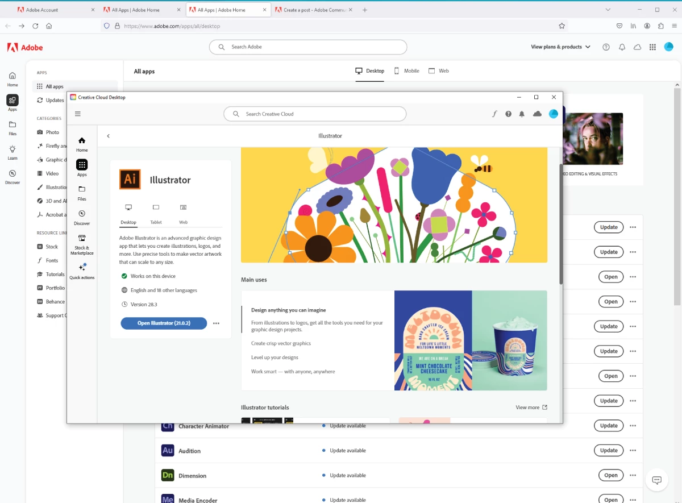The height and width of the screenshot is (503, 682).
Task: Go back from the Illustrator page
Action: (x=108, y=136)
